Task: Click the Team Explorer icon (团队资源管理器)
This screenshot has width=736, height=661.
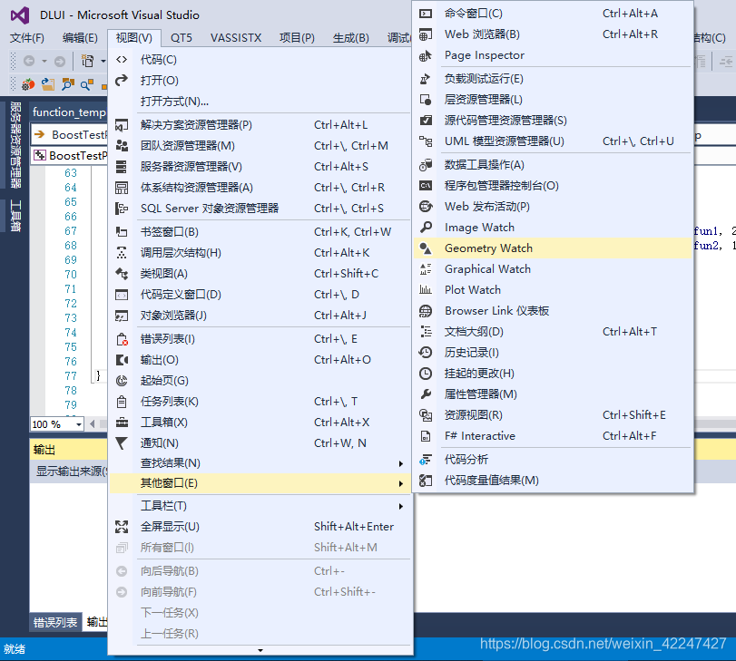Action: pos(122,146)
